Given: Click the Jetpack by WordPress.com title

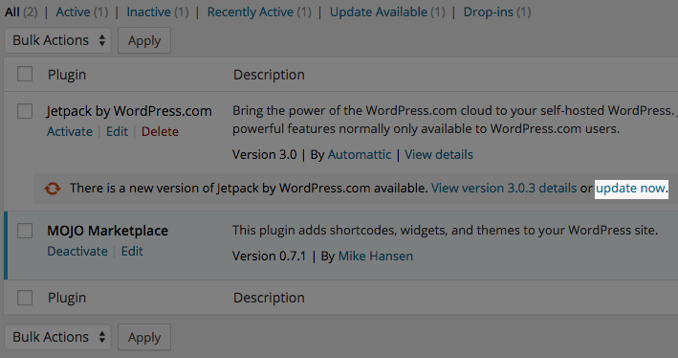Looking at the screenshot, I should [129, 111].
